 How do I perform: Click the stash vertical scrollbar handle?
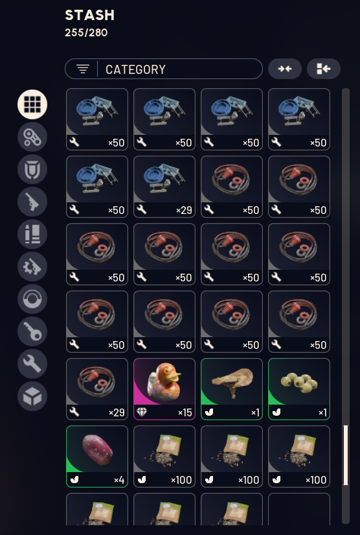pos(346,455)
